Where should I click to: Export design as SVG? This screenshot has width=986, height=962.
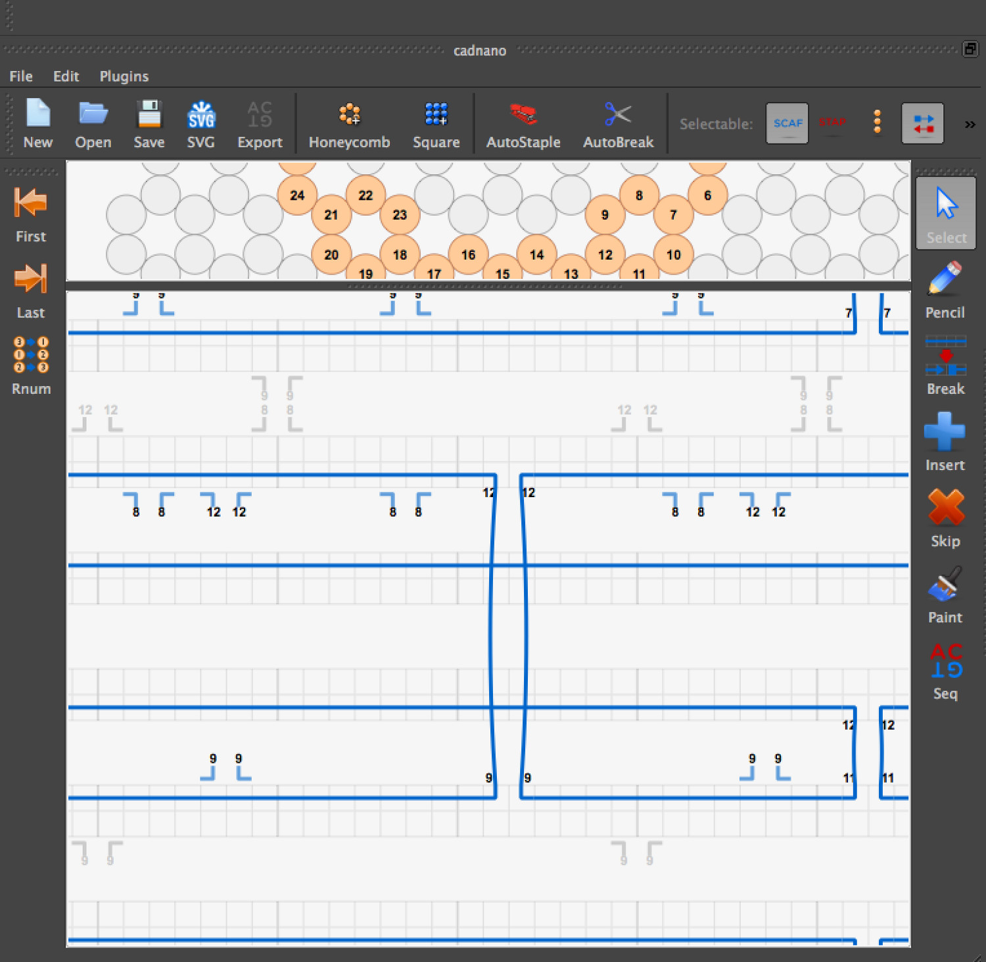(x=200, y=125)
